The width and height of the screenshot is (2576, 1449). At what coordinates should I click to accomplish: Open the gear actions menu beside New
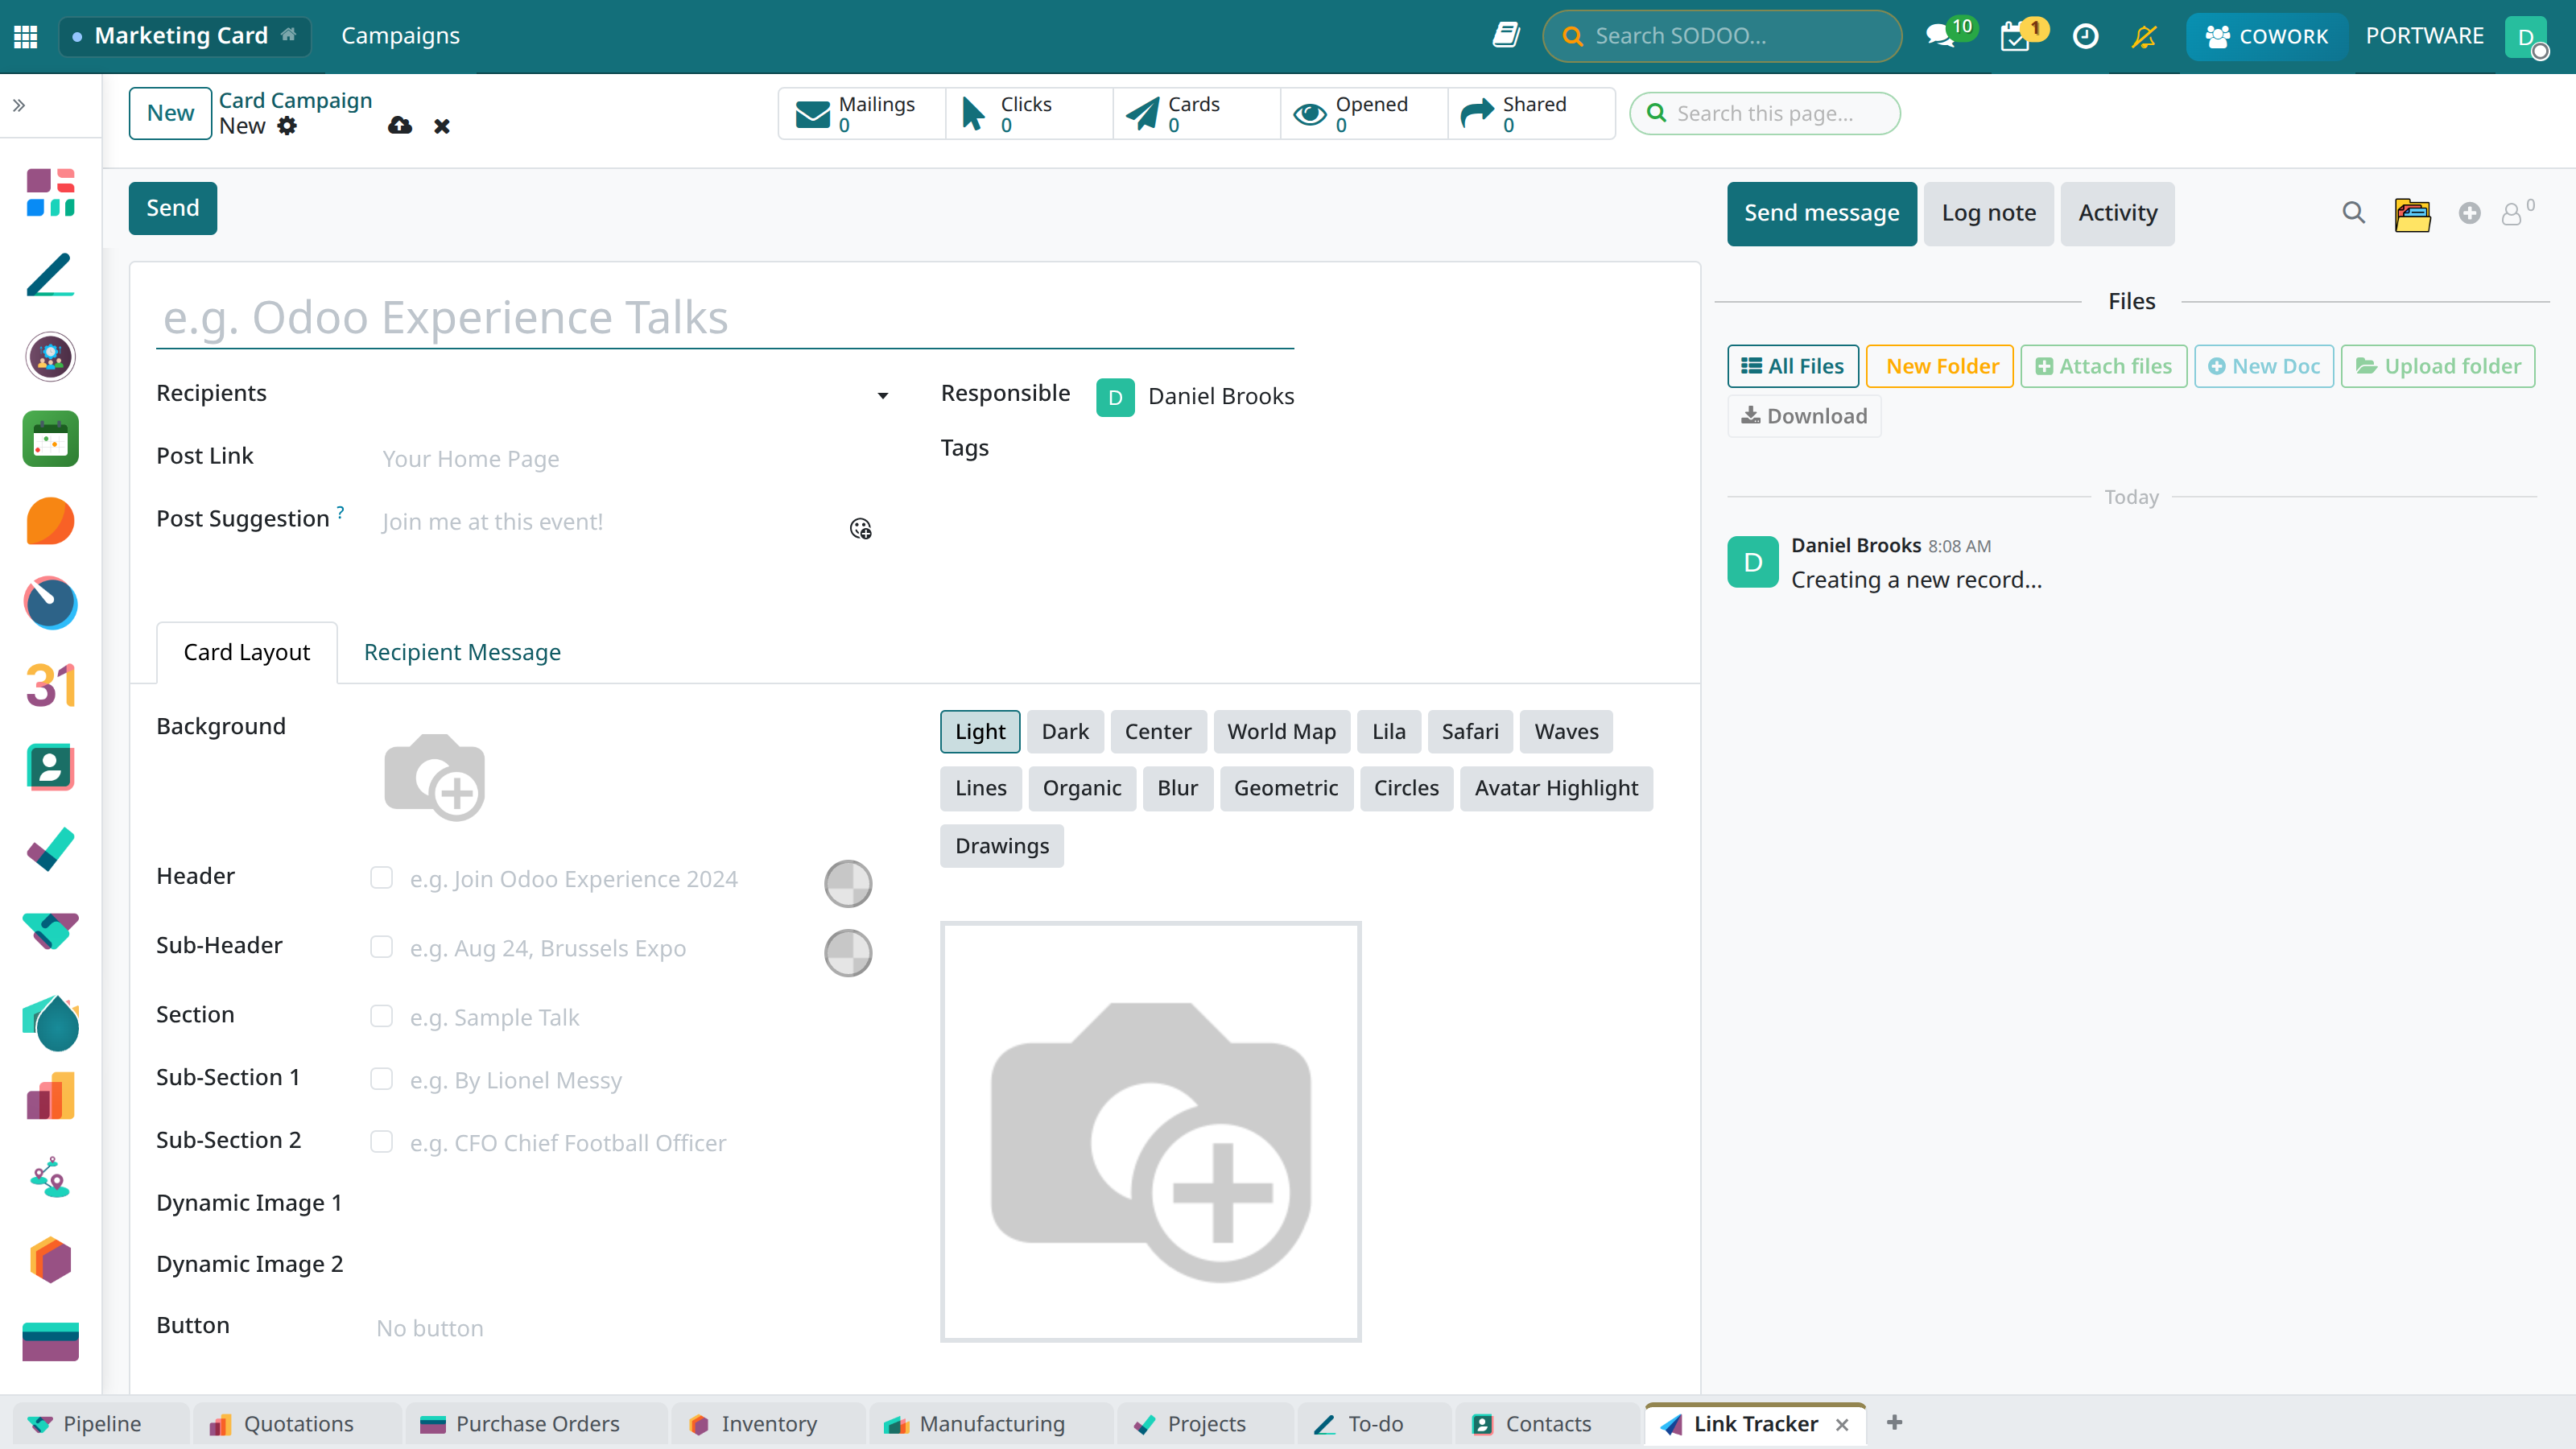click(x=287, y=126)
